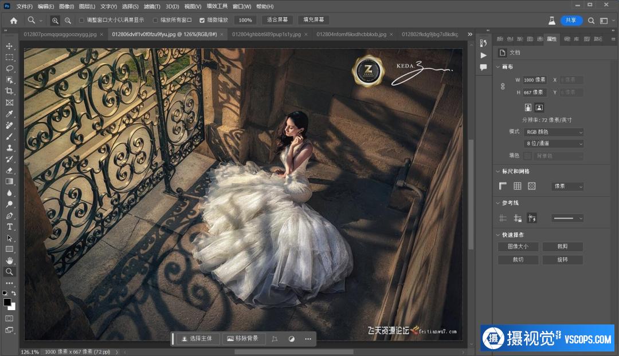Select the Object Selection tool
This screenshot has width=619, height=356.
(x=10, y=80)
